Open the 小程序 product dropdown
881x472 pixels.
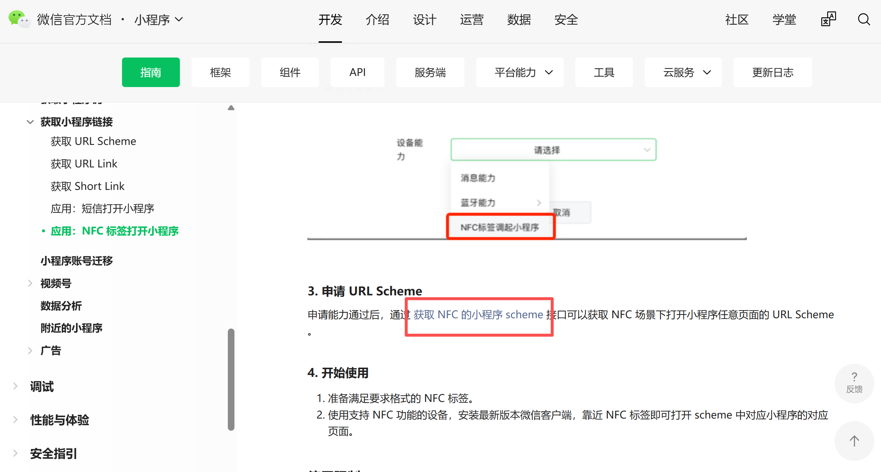point(159,20)
